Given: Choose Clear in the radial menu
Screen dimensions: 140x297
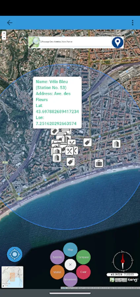Looking at the screenshot, I should click(83, 272).
